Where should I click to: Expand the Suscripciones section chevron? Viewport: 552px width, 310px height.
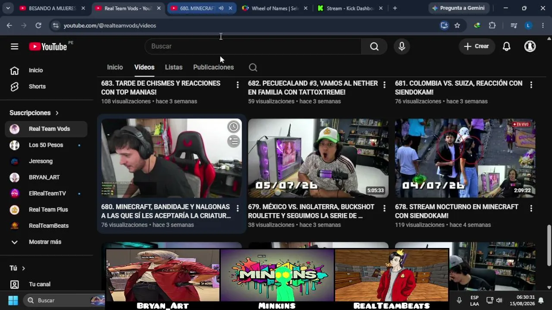point(57,113)
